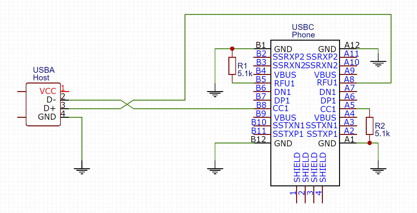Select junction dot on A1 GND wire
The image size is (417, 213).
(369, 143)
